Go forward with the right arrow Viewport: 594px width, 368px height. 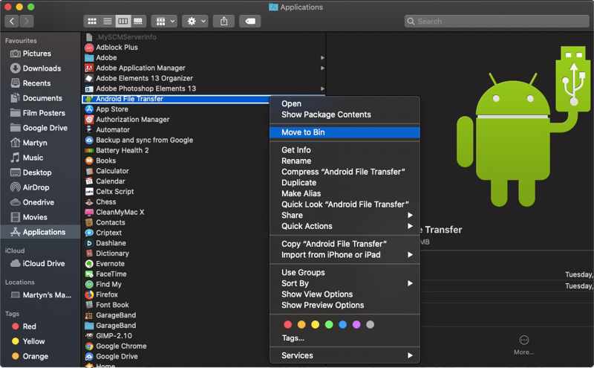click(27, 22)
